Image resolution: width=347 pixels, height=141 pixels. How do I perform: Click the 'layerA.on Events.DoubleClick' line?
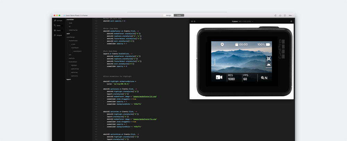(118, 54)
